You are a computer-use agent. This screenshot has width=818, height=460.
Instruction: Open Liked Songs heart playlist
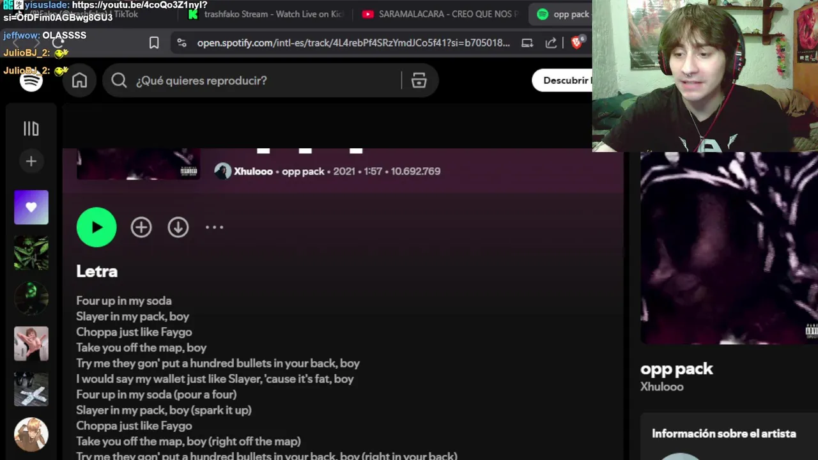[x=31, y=208]
